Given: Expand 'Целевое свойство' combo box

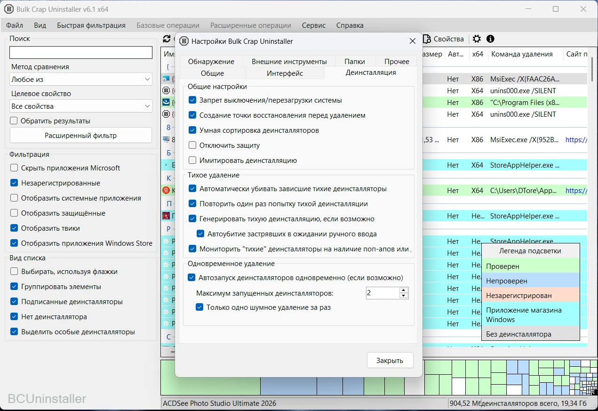Looking at the screenshot, I should (x=81, y=106).
